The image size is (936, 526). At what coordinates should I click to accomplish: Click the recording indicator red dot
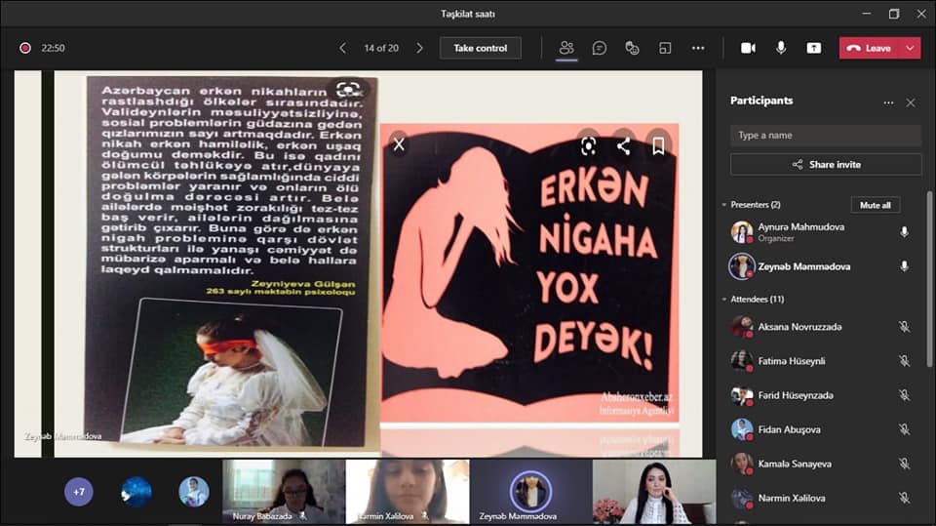click(x=25, y=48)
